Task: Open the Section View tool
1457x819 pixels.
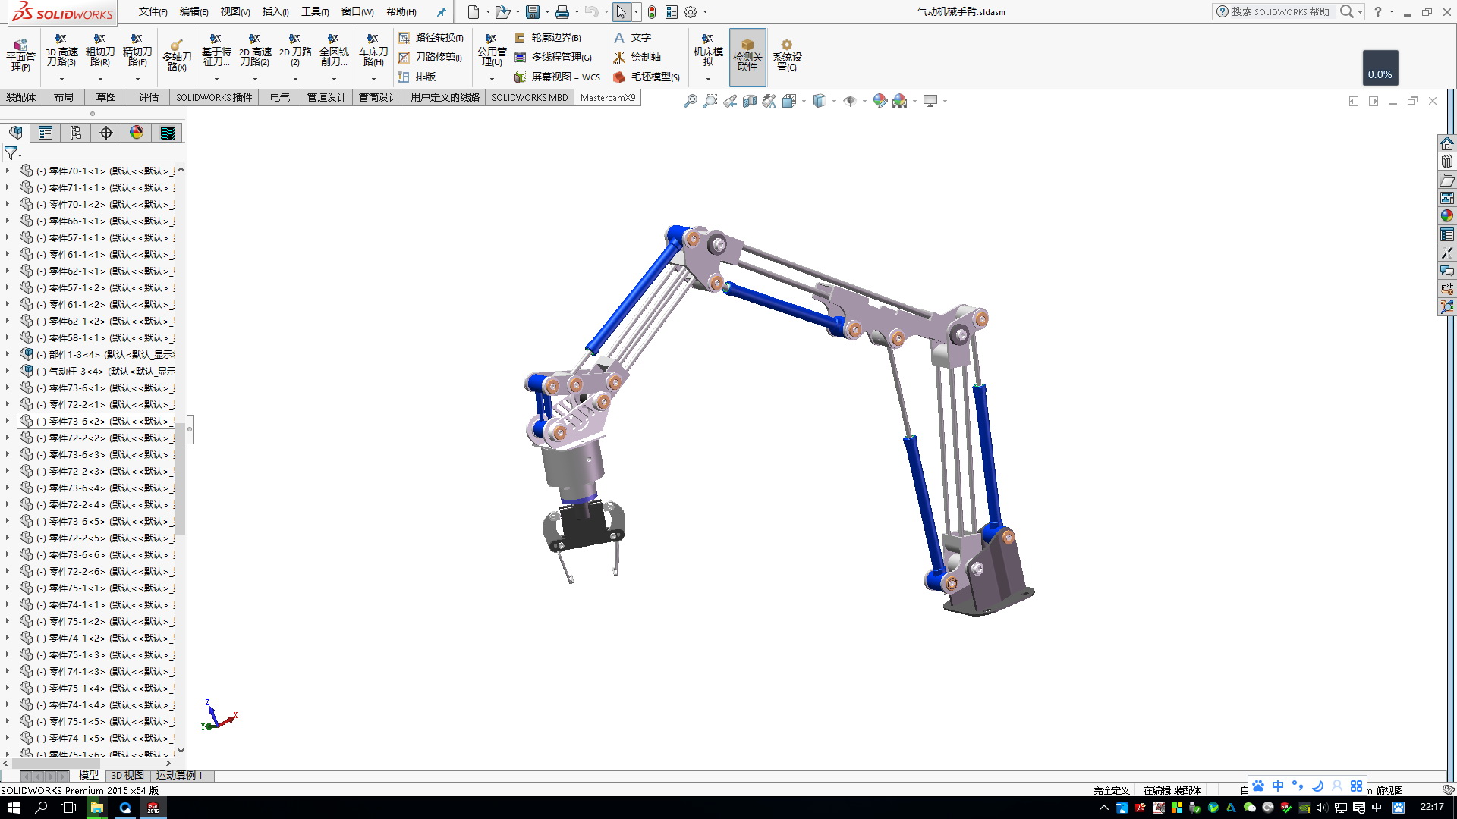Action: point(749,101)
